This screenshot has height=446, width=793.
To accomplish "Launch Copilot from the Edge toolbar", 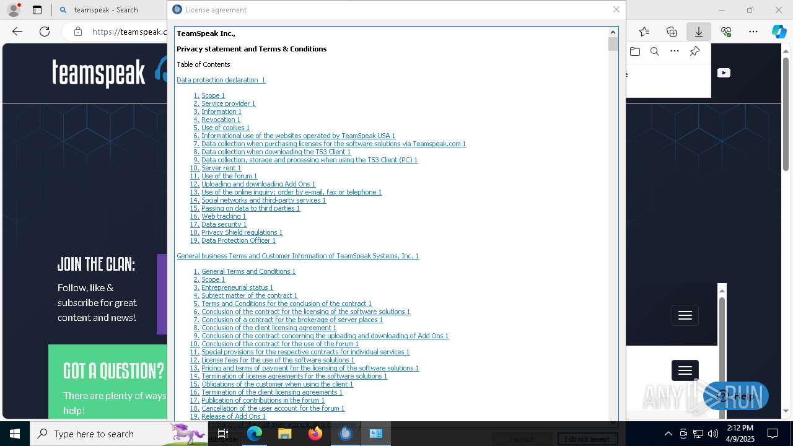I will tap(779, 32).
